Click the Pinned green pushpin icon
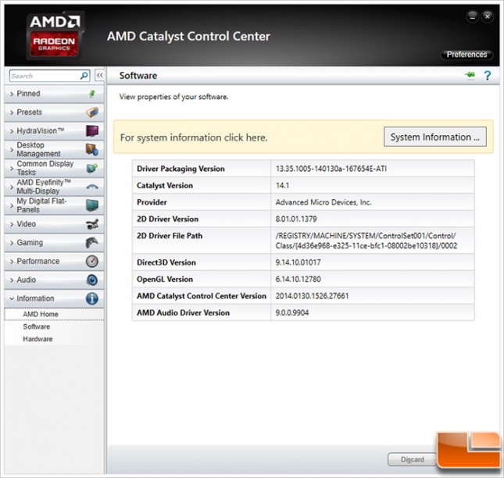Viewport: 504px width, 478px height. tap(92, 94)
